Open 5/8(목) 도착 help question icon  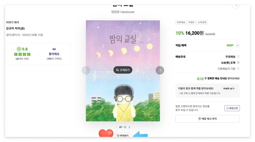(238, 63)
